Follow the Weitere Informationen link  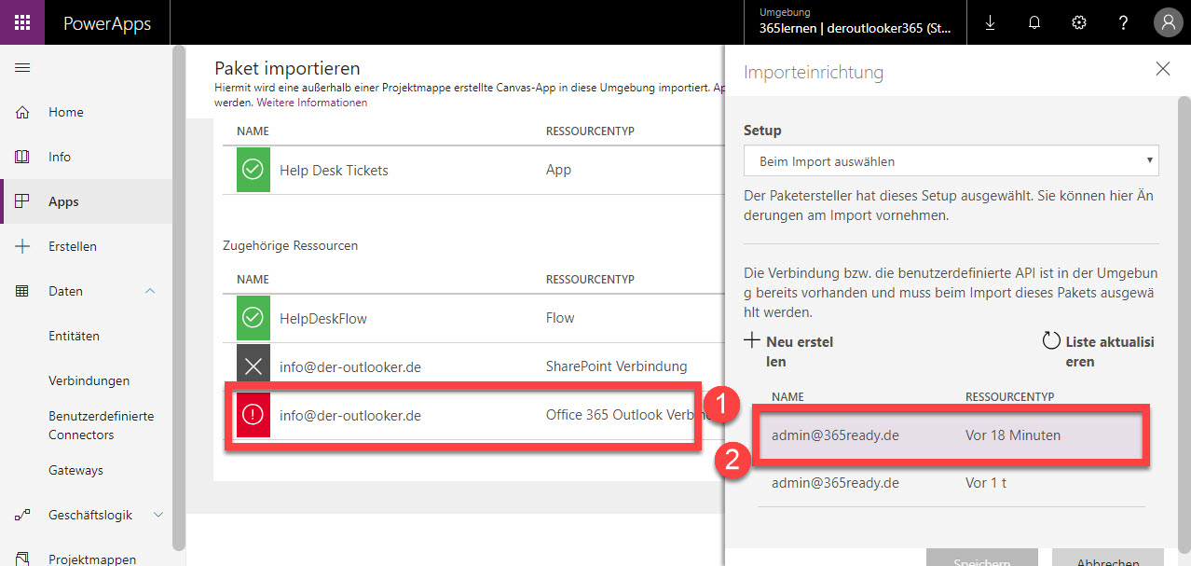312,103
